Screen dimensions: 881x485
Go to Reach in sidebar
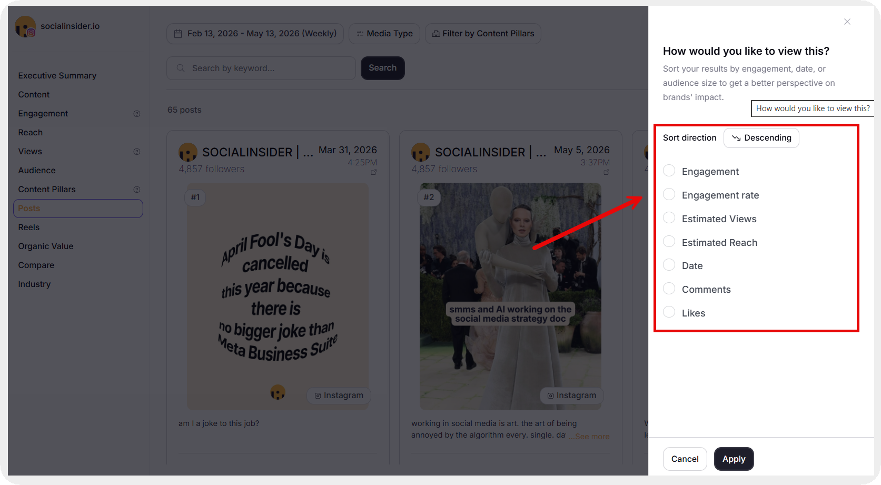coord(31,133)
